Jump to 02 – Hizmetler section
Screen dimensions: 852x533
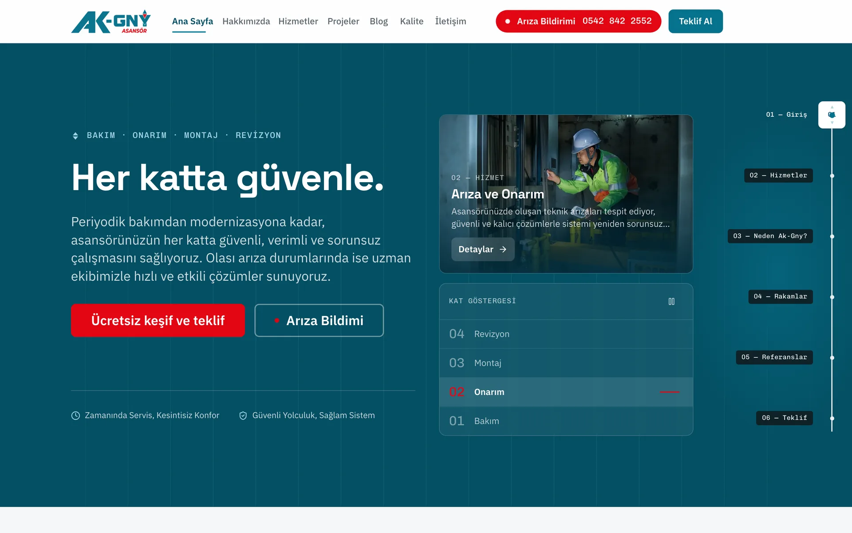click(778, 175)
